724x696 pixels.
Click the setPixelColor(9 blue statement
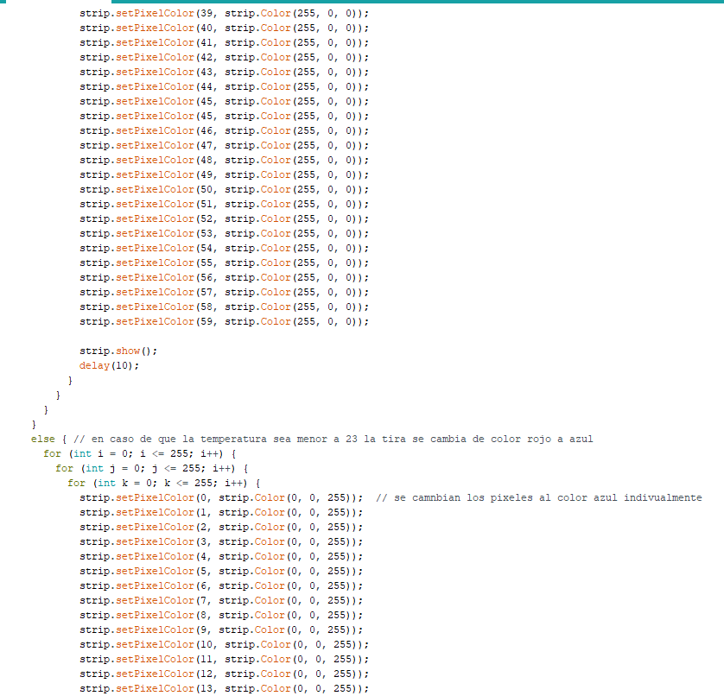pos(221,630)
